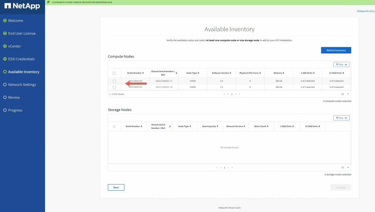375x212 pixels.
Task: Click the "0 compute nodes selected" text
Action: (337, 101)
